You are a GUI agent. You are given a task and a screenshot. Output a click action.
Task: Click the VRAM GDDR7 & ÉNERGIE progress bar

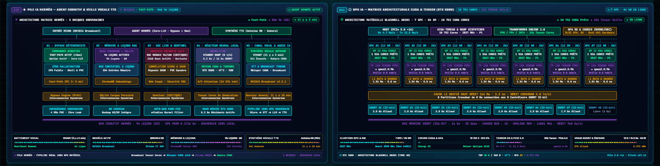click(x=610, y=142)
